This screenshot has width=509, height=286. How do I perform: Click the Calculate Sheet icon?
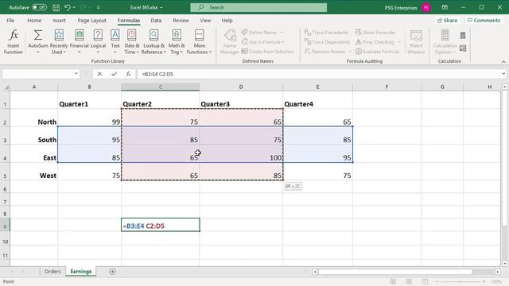463,48
